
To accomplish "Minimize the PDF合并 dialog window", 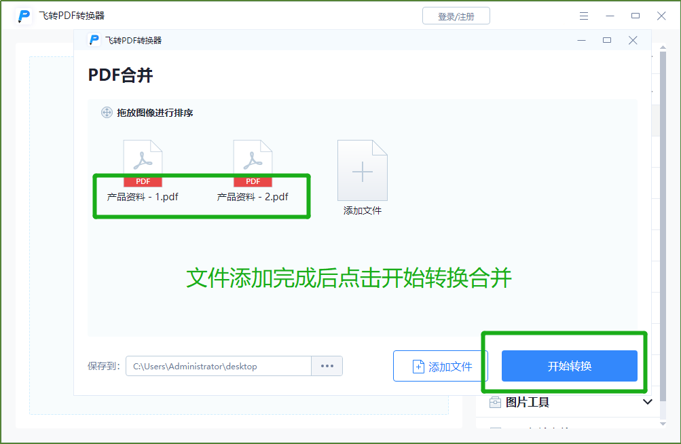I will (x=582, y=40).
